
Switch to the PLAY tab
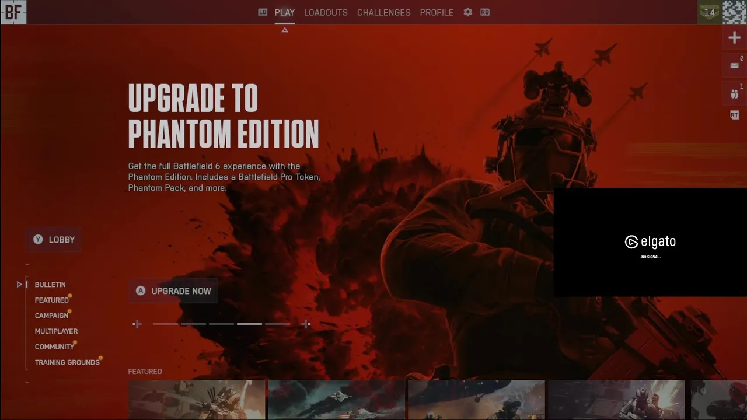click(285, 12)
